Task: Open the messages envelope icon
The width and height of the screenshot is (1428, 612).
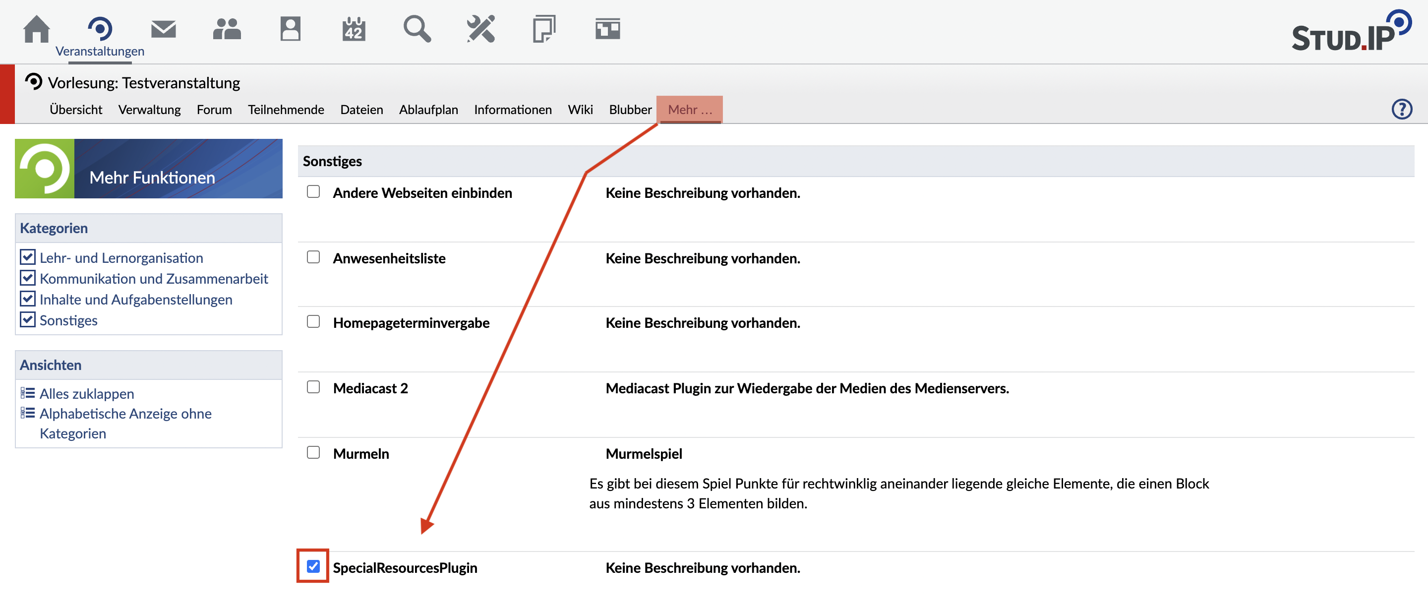Action: [163, 29]
